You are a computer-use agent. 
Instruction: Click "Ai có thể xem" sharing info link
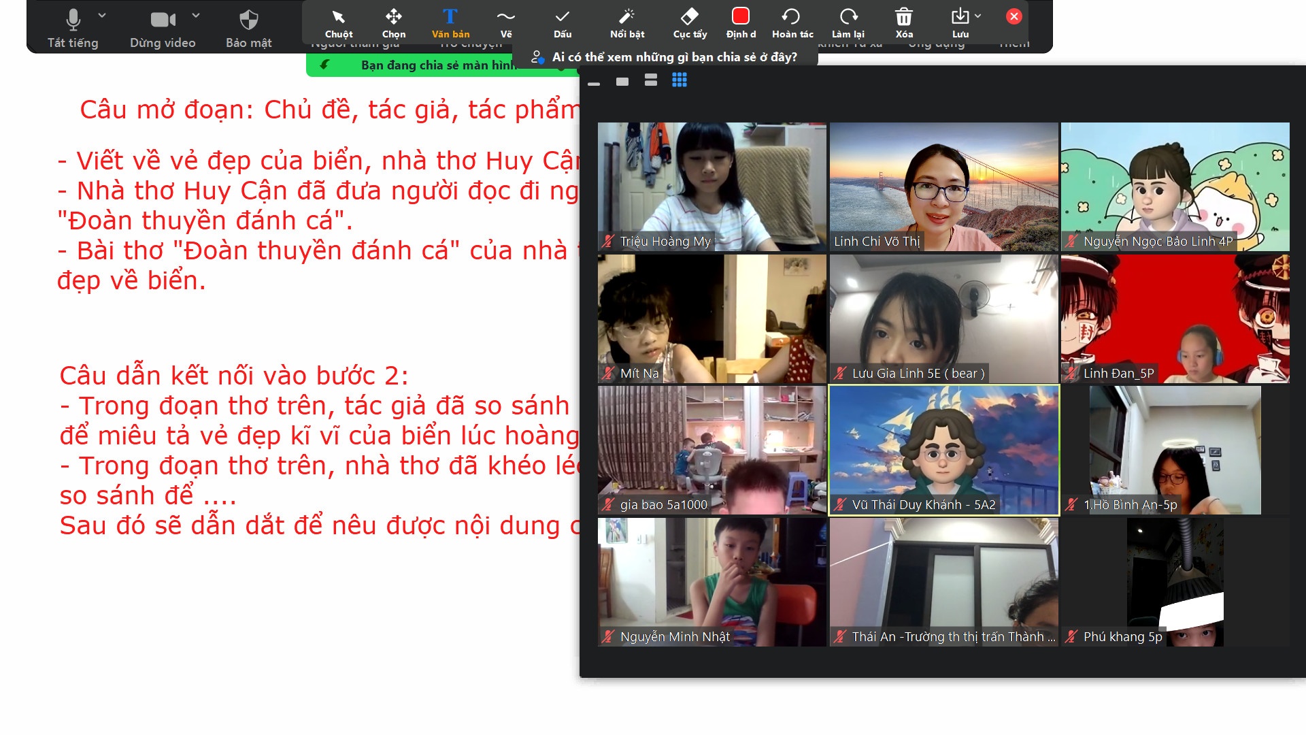pyautogui.click(x=673, y=57)
